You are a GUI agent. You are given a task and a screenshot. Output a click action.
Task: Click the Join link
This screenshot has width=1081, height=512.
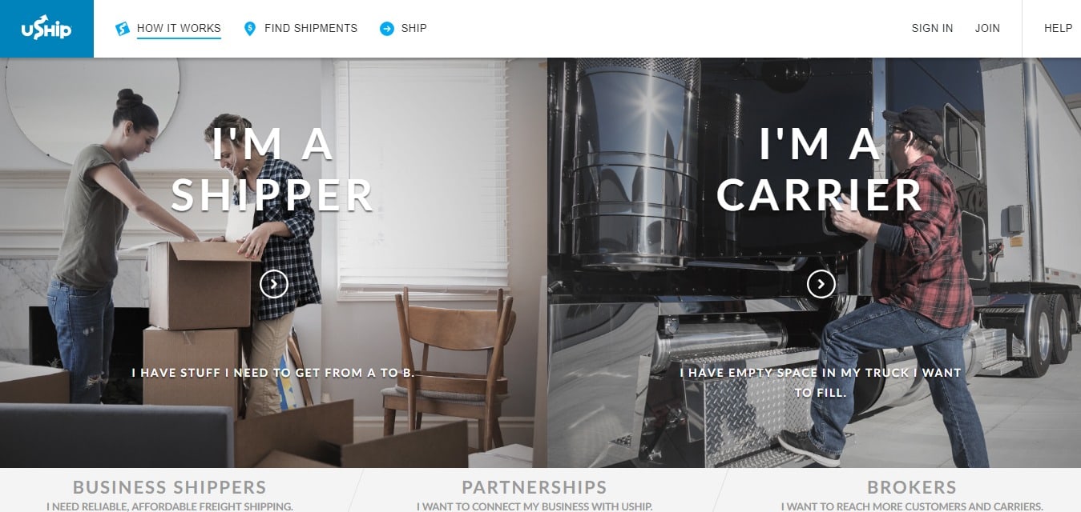coord(987,28)
